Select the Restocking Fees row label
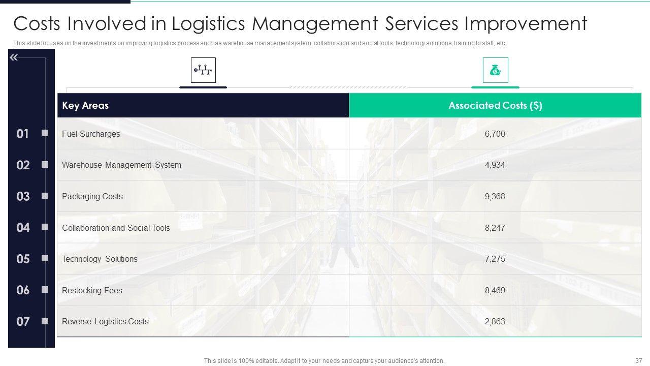Screen dimensions: 650x366 coord(92,291)
